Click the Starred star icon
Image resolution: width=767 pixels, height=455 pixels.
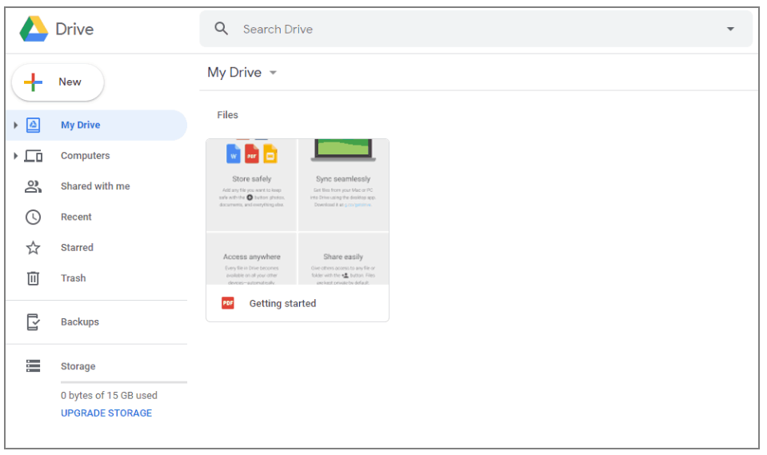pyautogui.click(x=34, y=248)
